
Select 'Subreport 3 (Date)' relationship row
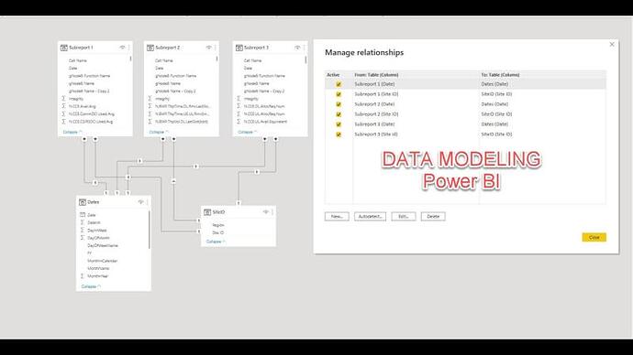pos(465,124)
